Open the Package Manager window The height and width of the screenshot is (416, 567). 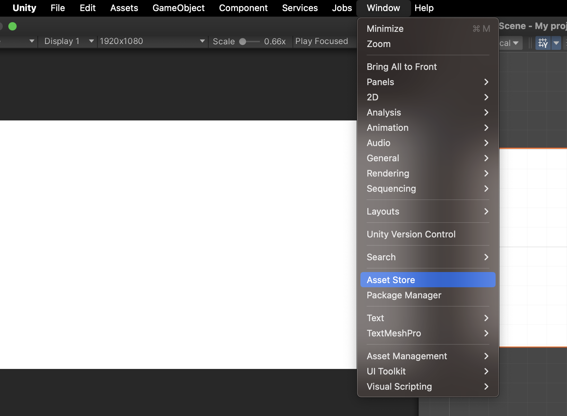pos(428,295)
